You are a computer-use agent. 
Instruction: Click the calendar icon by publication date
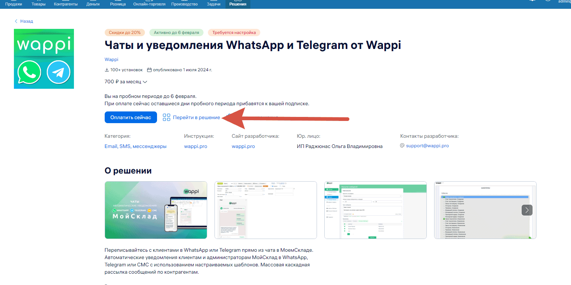tap(149, 70)
